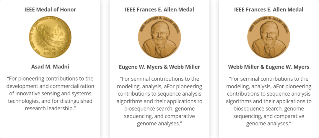Click the MEDAL OF HONOR inscription on gold medal
This screenshot has height=138, width=319.
coord(50,51)
